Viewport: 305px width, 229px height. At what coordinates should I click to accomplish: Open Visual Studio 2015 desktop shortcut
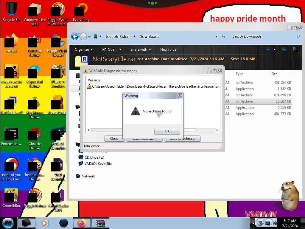click(58, 201)
